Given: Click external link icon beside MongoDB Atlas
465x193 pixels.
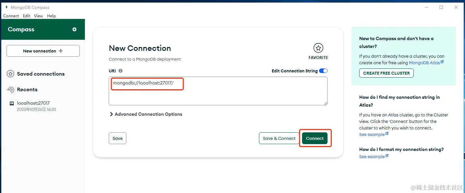Looking at the screenshot, I should pyautogui.click(x=442, y=62).
